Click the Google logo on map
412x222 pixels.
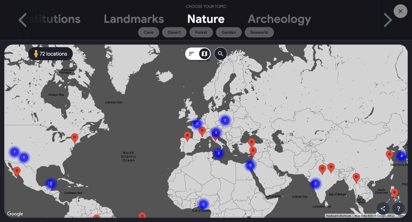point(15,214)
